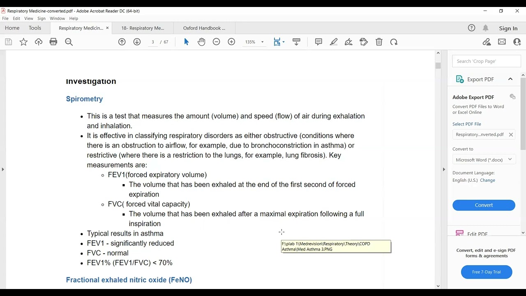
Task: Send file by email envelope icon
Action: click(x=502, y=42)
